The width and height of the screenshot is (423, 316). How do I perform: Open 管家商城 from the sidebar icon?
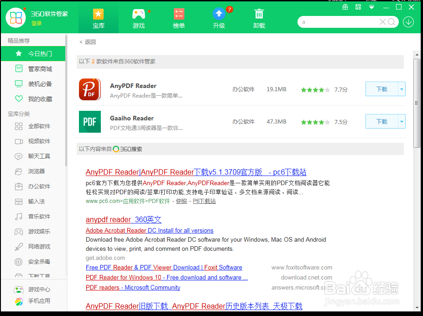coord(18,68)
